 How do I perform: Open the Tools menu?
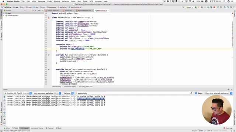pos(85,1)
